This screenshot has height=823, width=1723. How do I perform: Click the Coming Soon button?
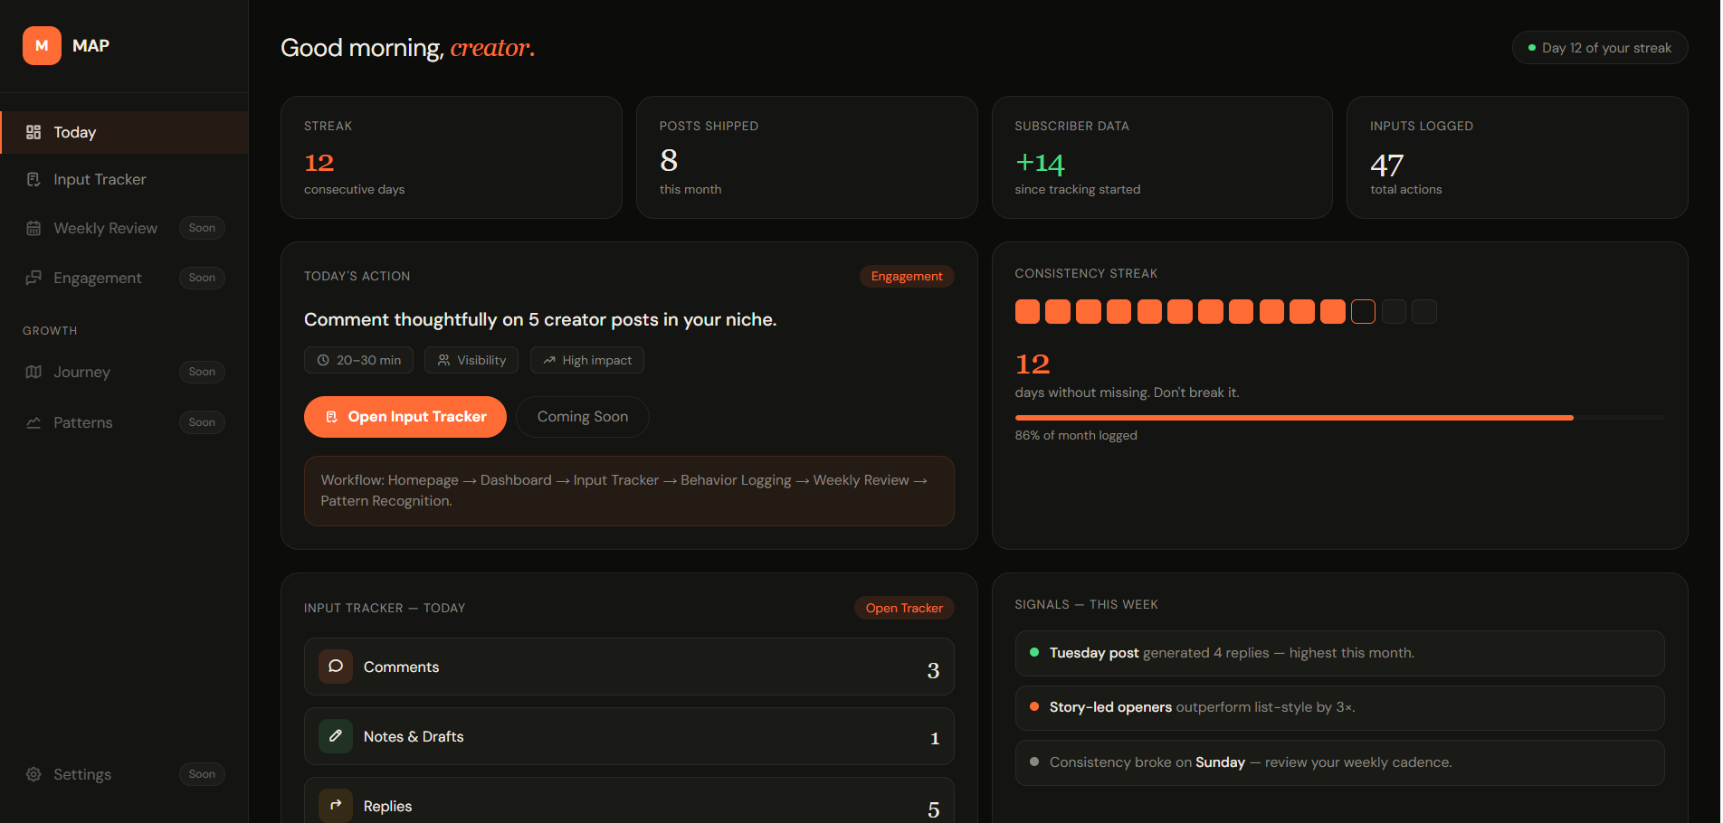(x=583, y=417)
